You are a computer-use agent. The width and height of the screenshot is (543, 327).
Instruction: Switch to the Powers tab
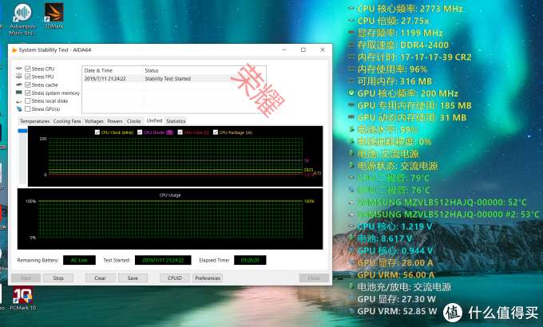[115, 121]
